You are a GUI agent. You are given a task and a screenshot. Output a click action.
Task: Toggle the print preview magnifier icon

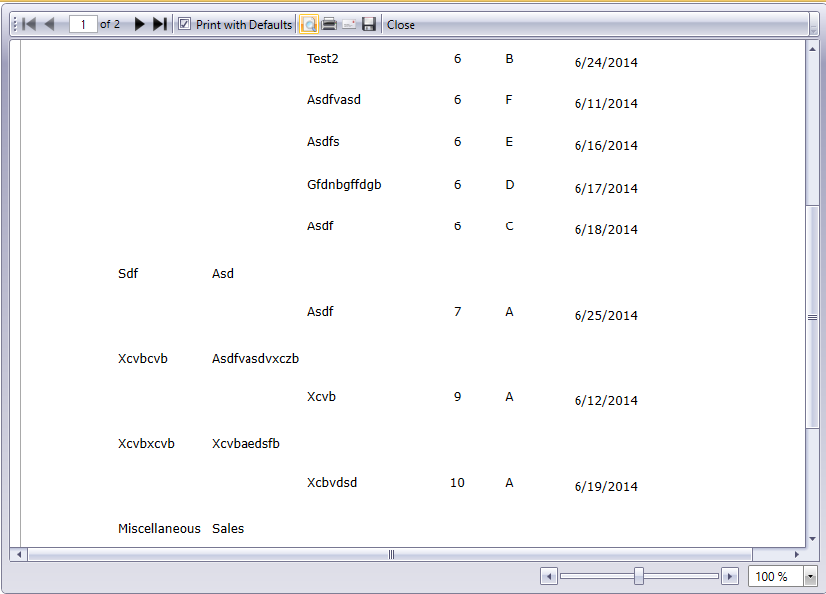pos(309,24)
